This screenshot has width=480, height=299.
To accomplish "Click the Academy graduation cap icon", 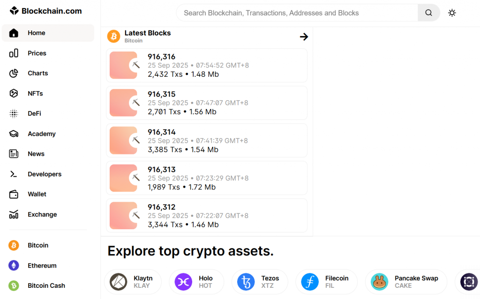I will coord(14,134).
